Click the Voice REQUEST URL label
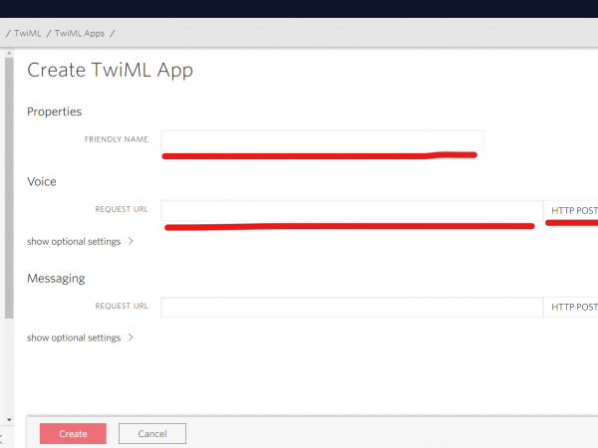598x448 pixels. tap(122, 209)
